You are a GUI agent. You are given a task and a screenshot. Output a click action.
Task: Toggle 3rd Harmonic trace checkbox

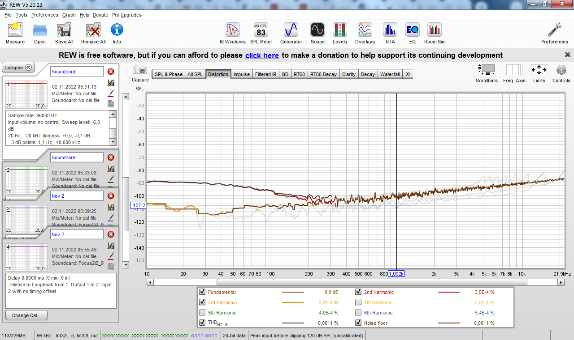point(202,302)
